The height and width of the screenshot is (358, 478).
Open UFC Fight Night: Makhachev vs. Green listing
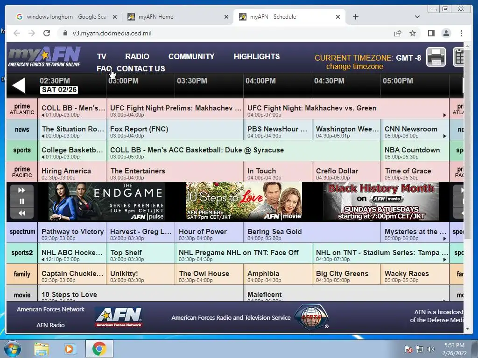coord(346,109)
